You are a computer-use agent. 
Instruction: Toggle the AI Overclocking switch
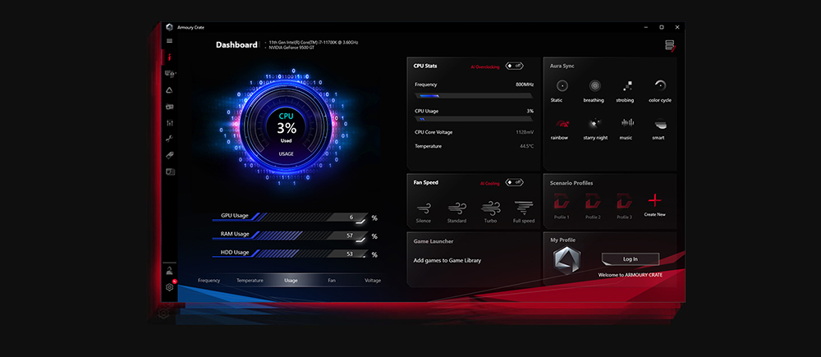(514, 66)
